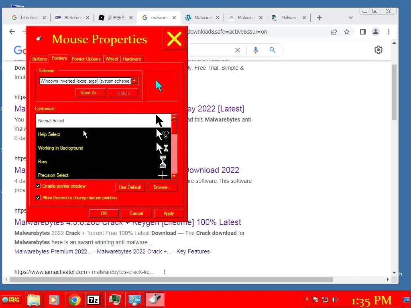This screenshot has width=411, height=308.
Task: Click Browse button for pointer file
Action: (x=162, y=187)
